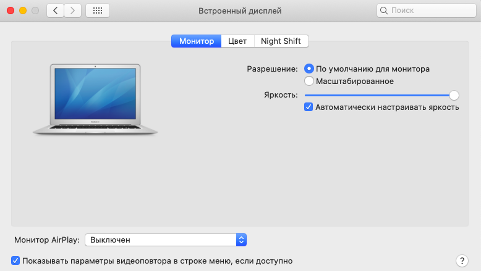Go forward with the right chevron button
Viewport: 481px width, 271px height.
(x=73, y=10)
